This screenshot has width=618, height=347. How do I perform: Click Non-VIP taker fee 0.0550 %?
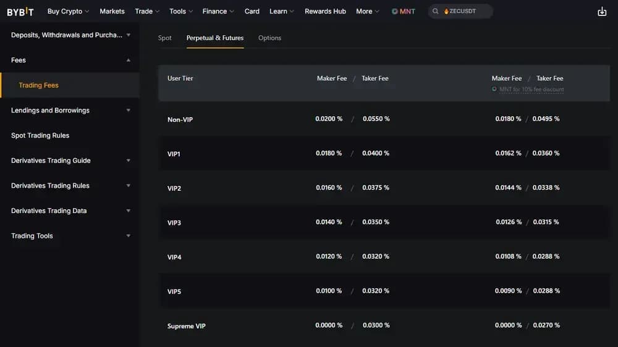(x=376, y=119)
